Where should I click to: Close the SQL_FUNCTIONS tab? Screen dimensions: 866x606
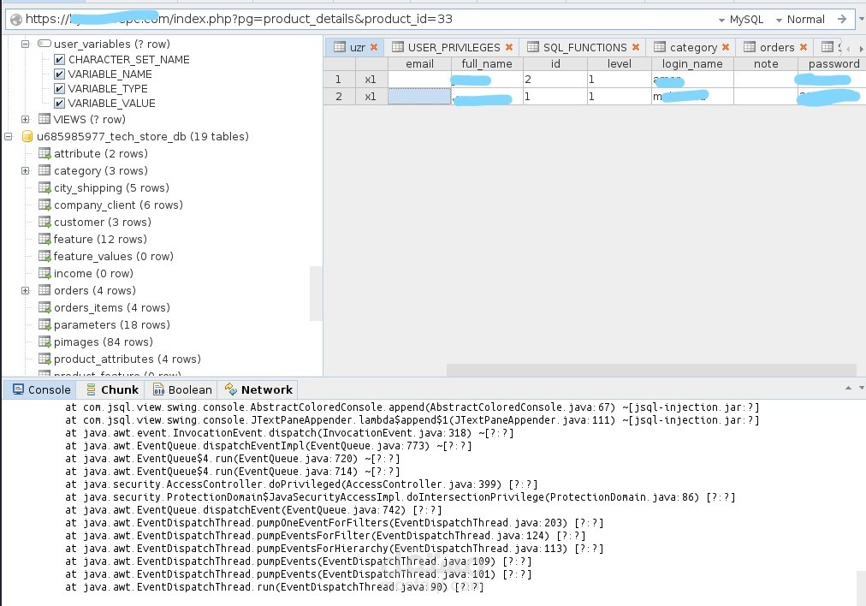636,48
